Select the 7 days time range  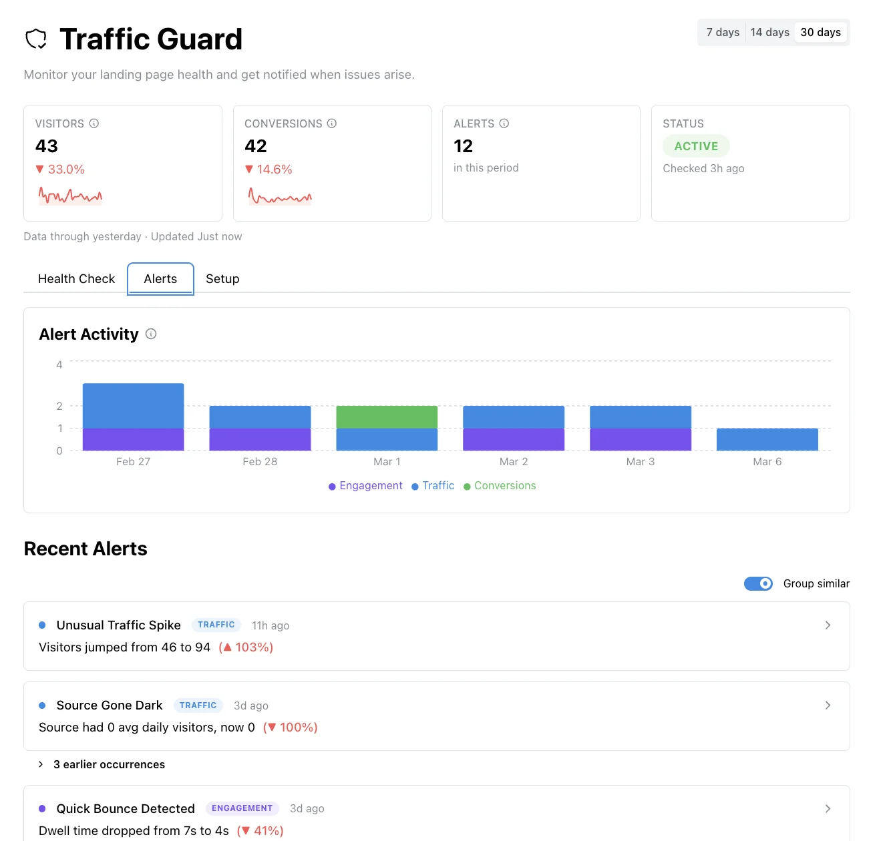(721, 31)
